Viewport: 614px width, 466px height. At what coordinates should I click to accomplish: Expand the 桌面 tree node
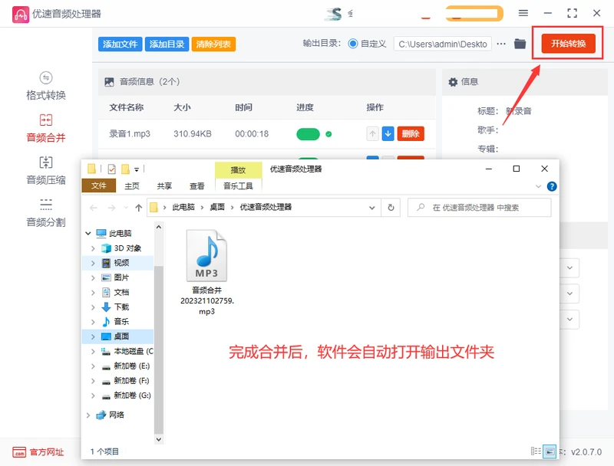tap(93, 336)
